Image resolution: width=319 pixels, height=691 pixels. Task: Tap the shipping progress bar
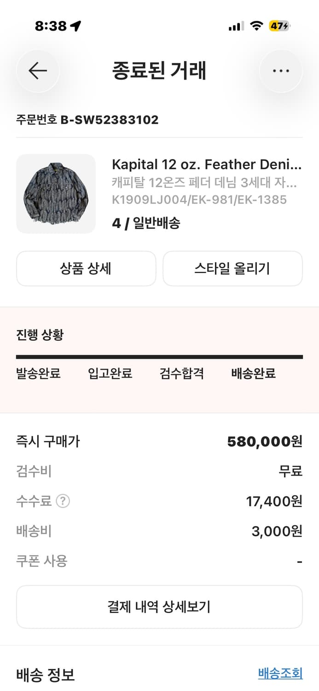pyautogui.click(x=159, y=356)
